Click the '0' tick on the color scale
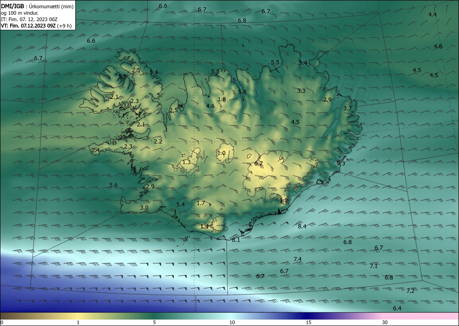 (x=2, y=323)
